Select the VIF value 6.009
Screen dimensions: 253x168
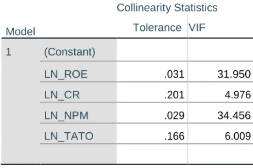coord(238,136)
